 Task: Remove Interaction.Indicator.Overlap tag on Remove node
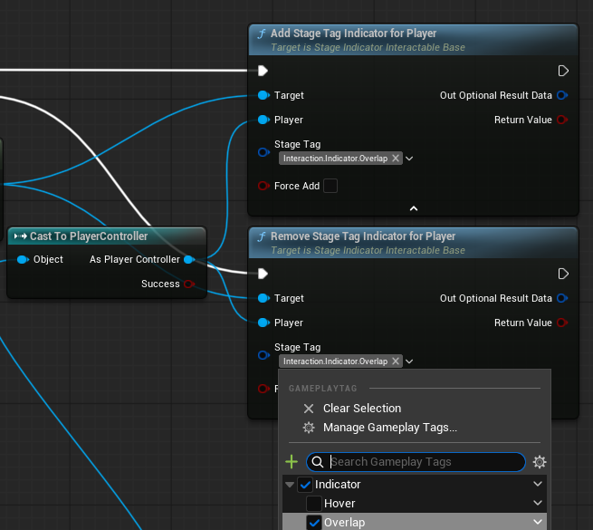396,361
